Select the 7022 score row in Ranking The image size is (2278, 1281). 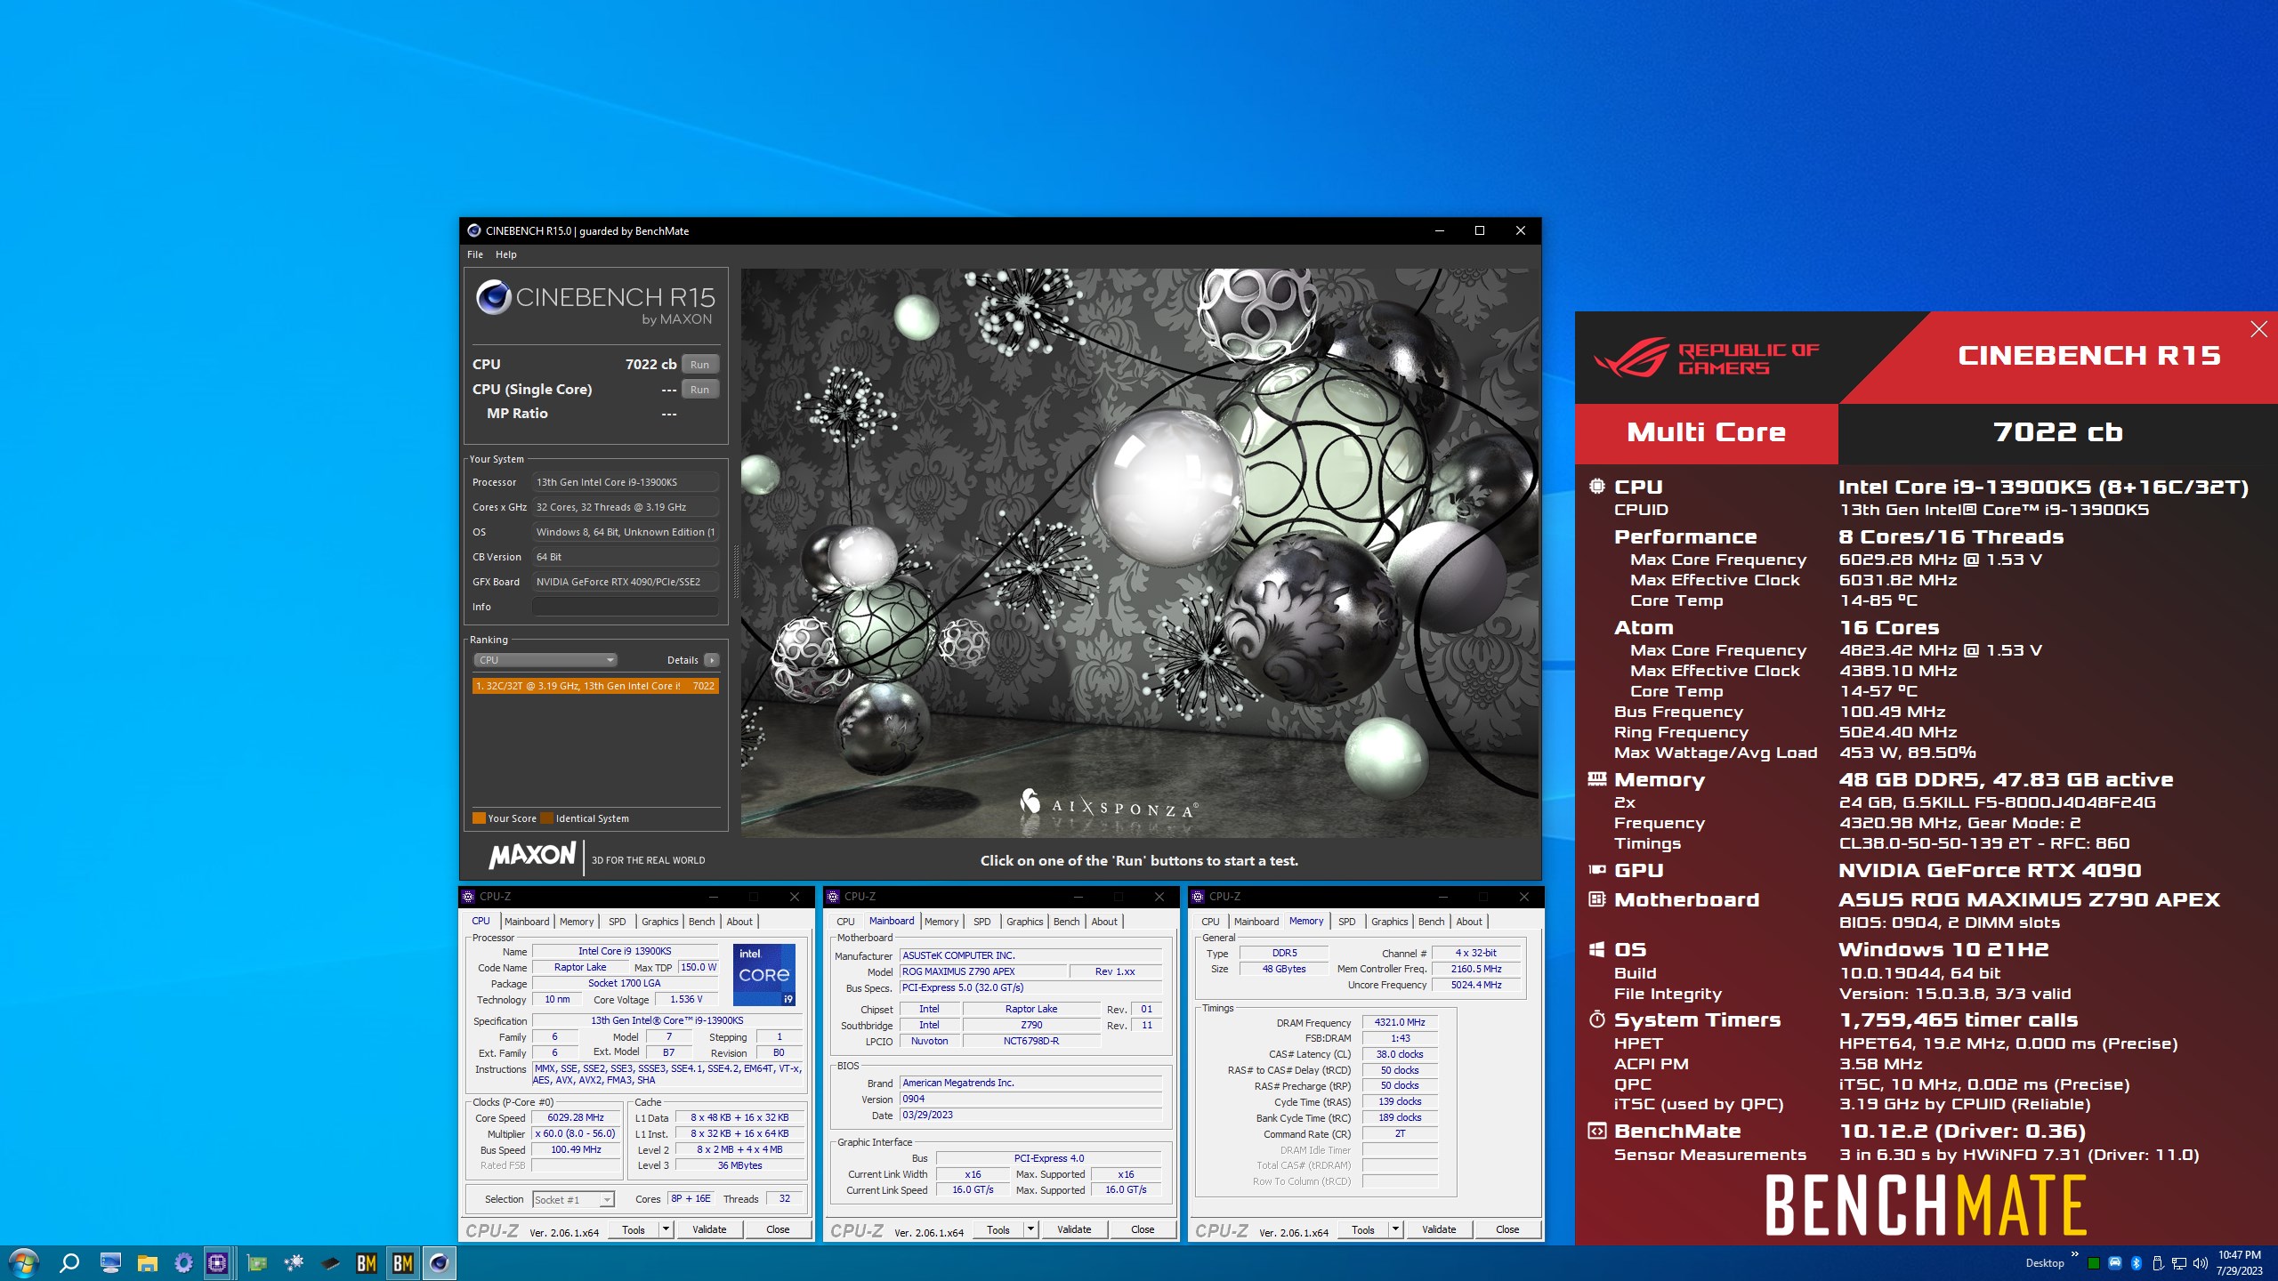coord(594,686)
